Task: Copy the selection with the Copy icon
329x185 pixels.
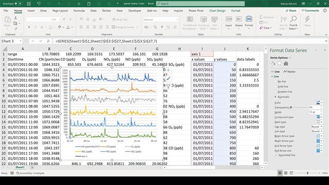Action: [15, 23]
